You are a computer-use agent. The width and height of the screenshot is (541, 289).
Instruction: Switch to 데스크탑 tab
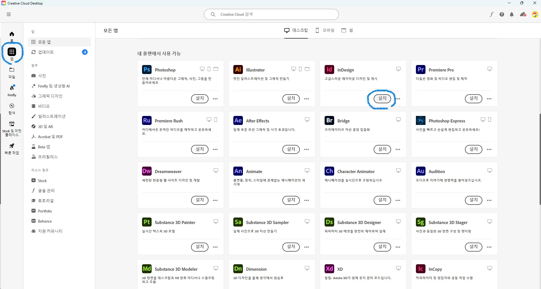click(x=296, y=30)
